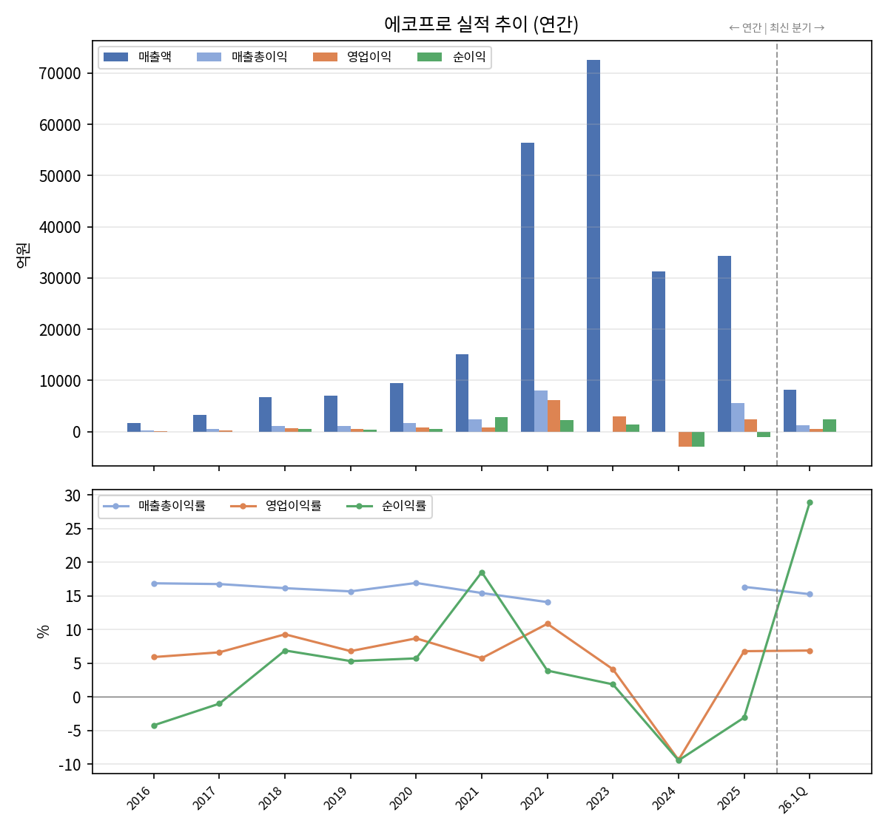This screenshot has height=832, width=888.
Task: Click the 30 tick on the percent axis
Action: pos(73,496)
